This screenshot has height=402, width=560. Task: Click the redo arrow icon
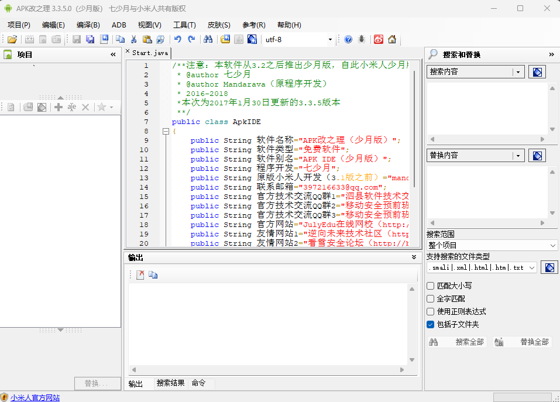pos(191,39)
